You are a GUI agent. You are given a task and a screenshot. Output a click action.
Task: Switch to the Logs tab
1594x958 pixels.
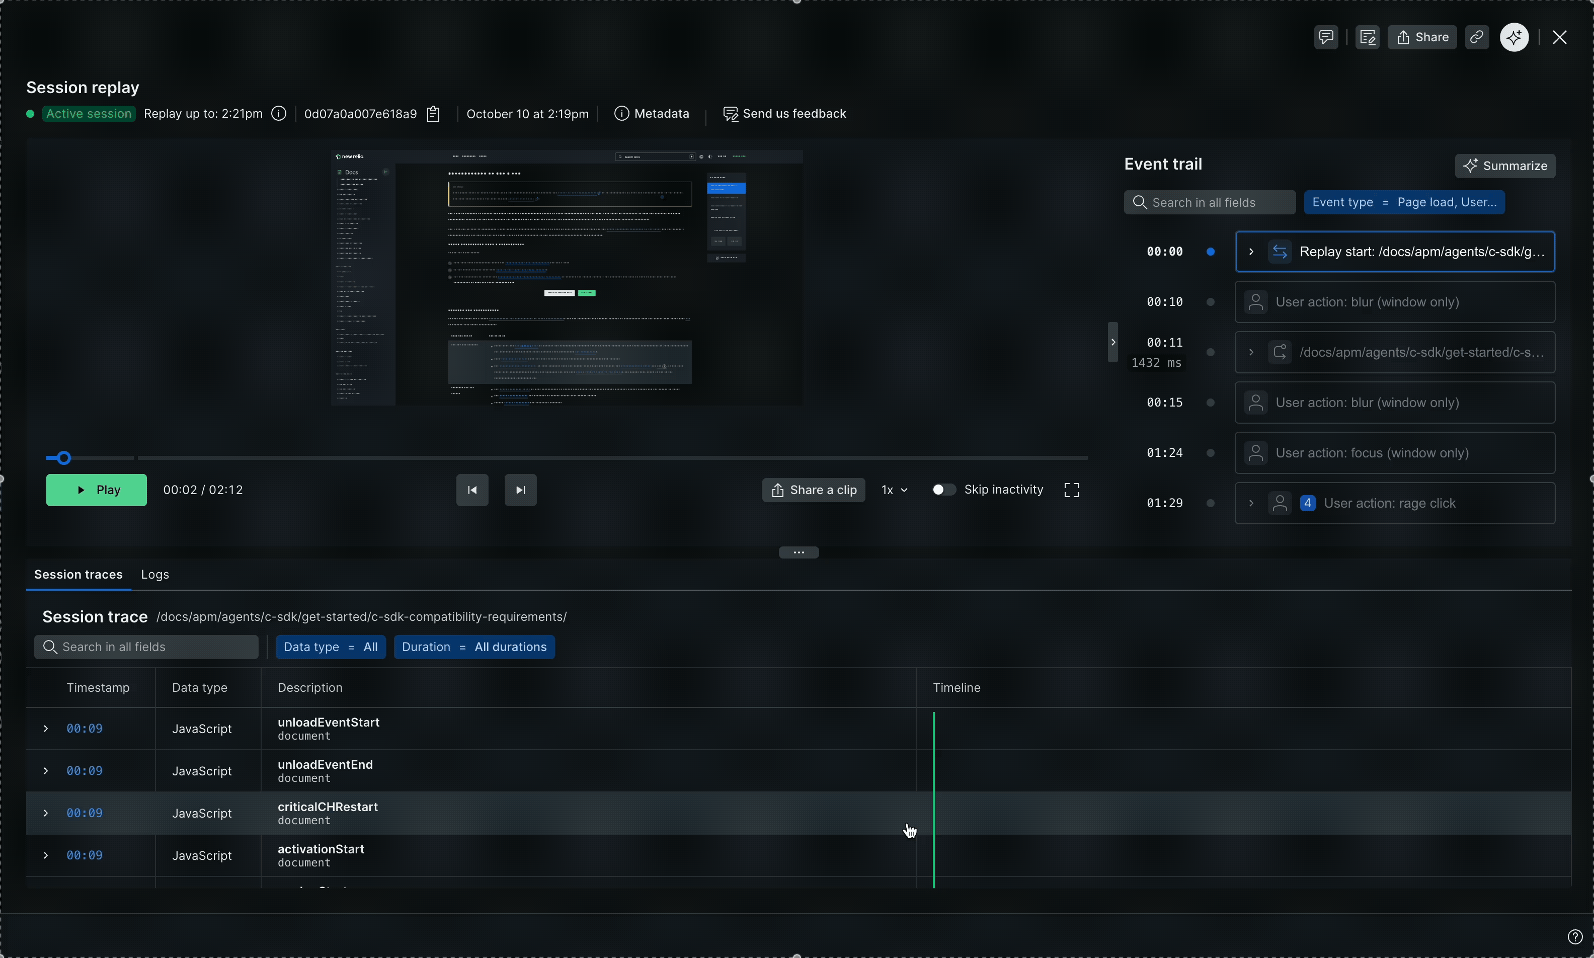point(154,574)
